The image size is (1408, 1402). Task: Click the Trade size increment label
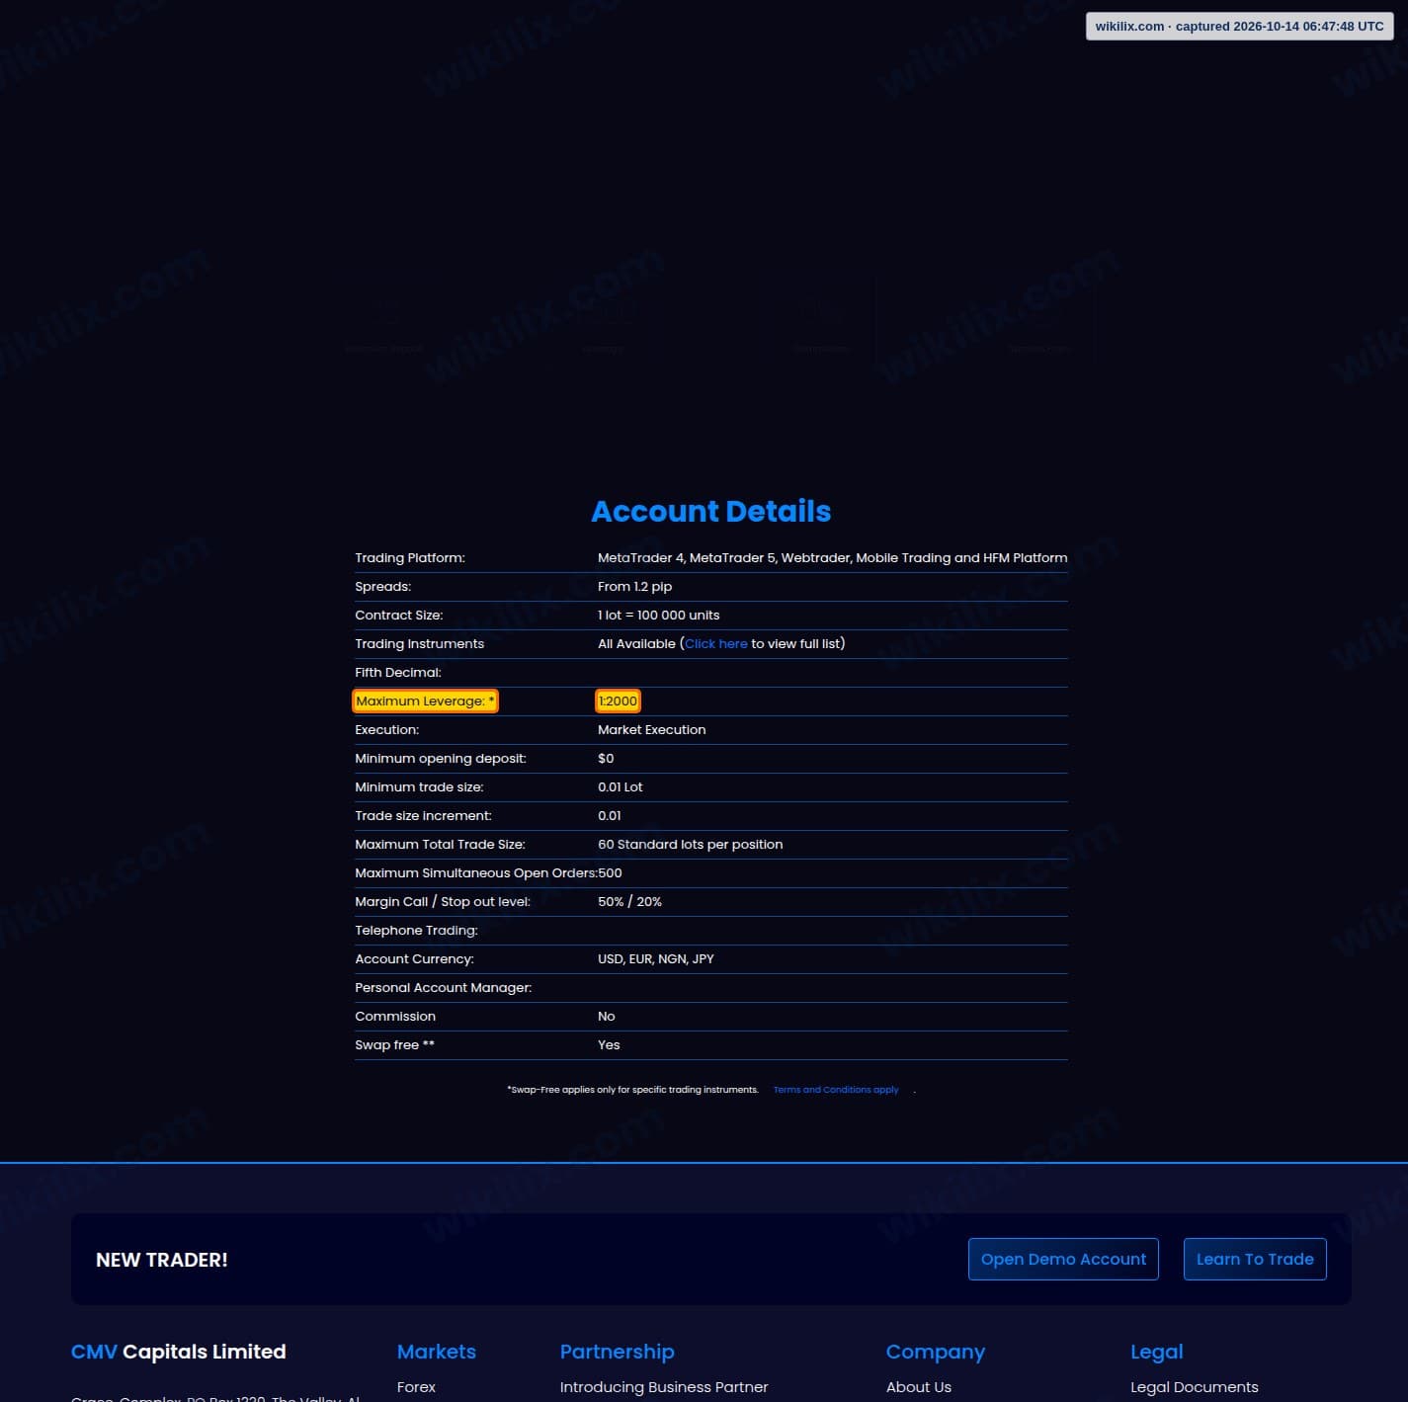[423, 815]
